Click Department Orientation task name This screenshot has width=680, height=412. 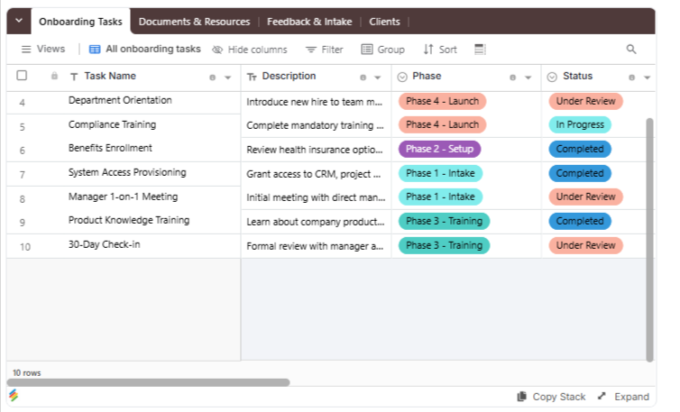[x=120, y=100]
